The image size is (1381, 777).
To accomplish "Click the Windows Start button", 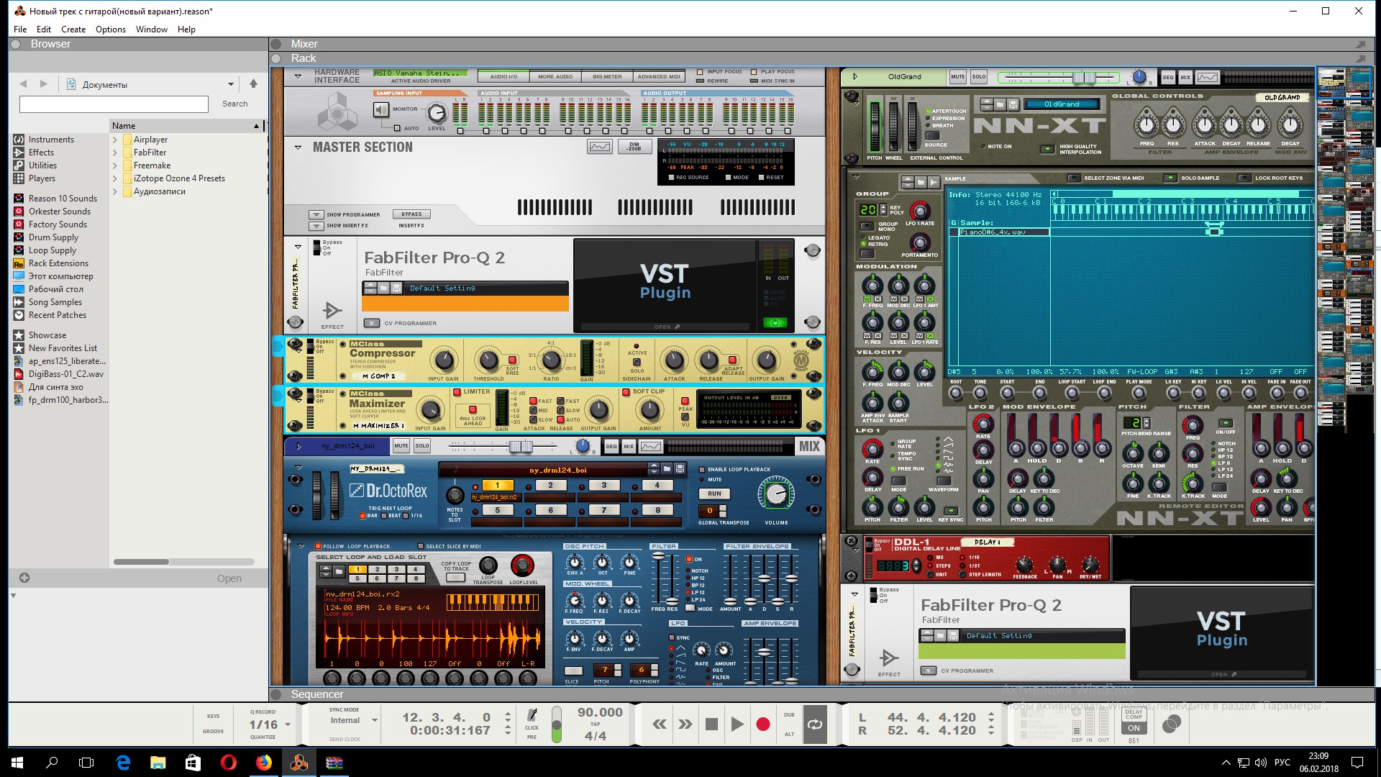I will (x=17, y=763).
